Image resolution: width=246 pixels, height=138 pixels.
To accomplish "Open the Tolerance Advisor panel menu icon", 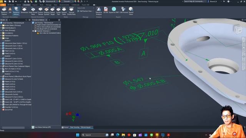I will [59, 20].
